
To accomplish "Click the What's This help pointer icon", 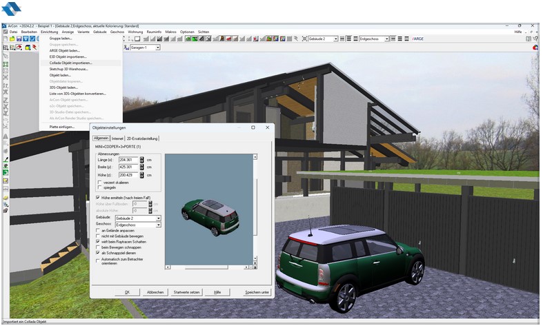I will click(535, 39).
